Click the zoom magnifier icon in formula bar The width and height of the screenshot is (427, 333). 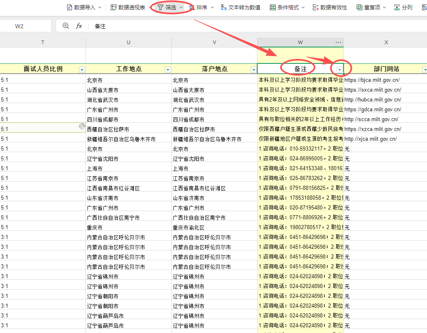[66, 26]
